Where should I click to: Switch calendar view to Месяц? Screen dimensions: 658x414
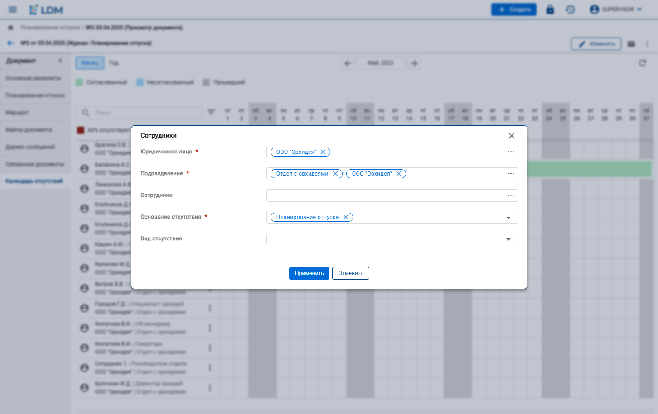(90, 63)
